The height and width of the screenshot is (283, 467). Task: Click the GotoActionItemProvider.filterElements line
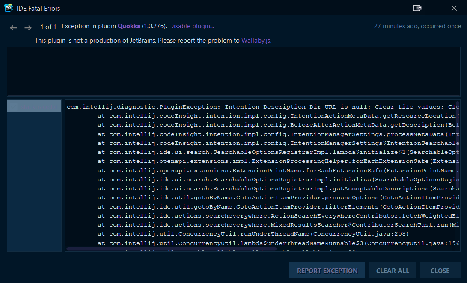coord(279,207)
